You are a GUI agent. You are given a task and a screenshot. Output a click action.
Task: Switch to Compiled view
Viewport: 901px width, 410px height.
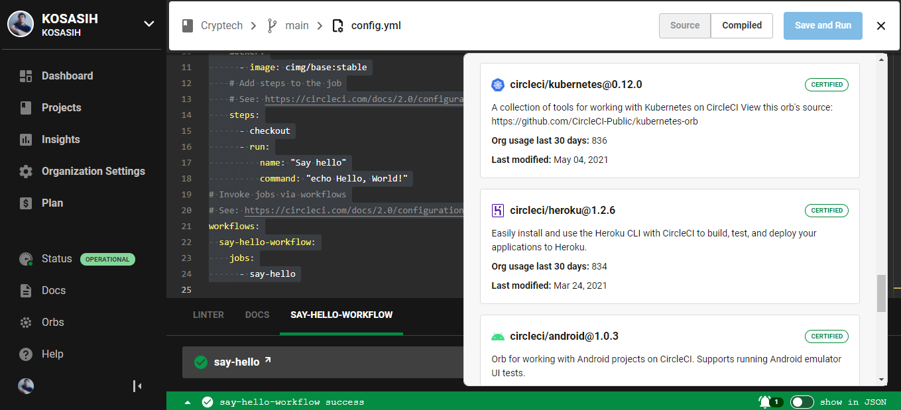[x=742, y=25]
